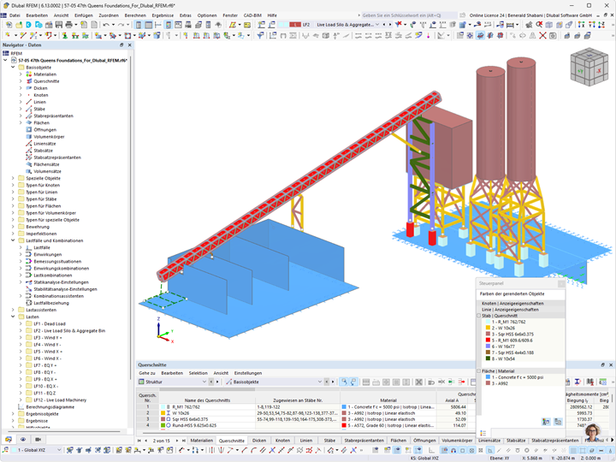616x462 pixels.
Task: Click the Undo arrow icon
Action: pos(106,25)
